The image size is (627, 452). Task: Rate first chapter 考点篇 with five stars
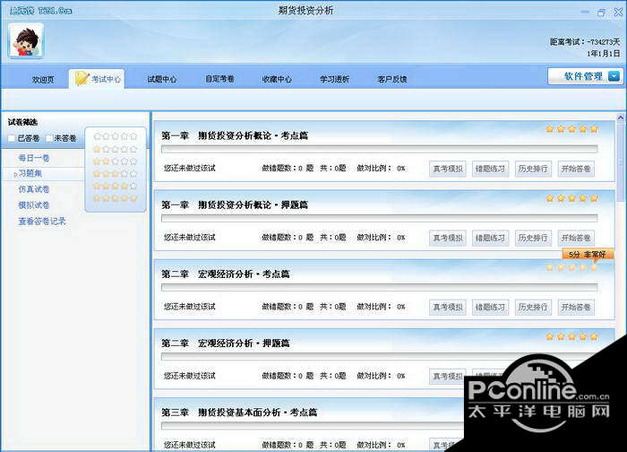(594, 129)
